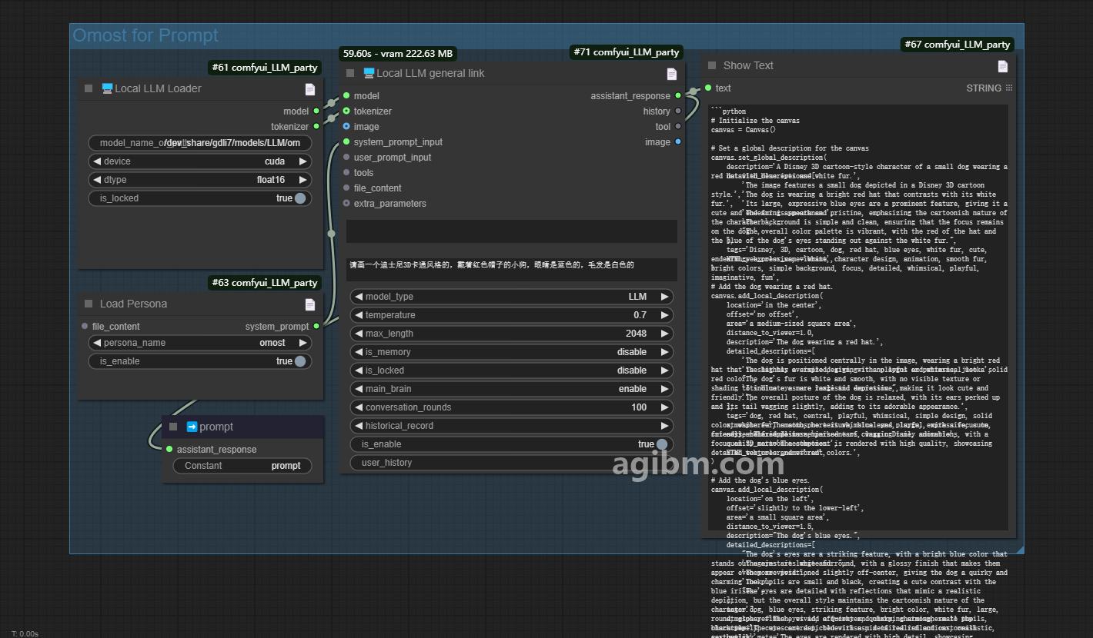Open the historical_record dropdown
The width and height of the screenshot is (1093, 638).
coord(512,426)
